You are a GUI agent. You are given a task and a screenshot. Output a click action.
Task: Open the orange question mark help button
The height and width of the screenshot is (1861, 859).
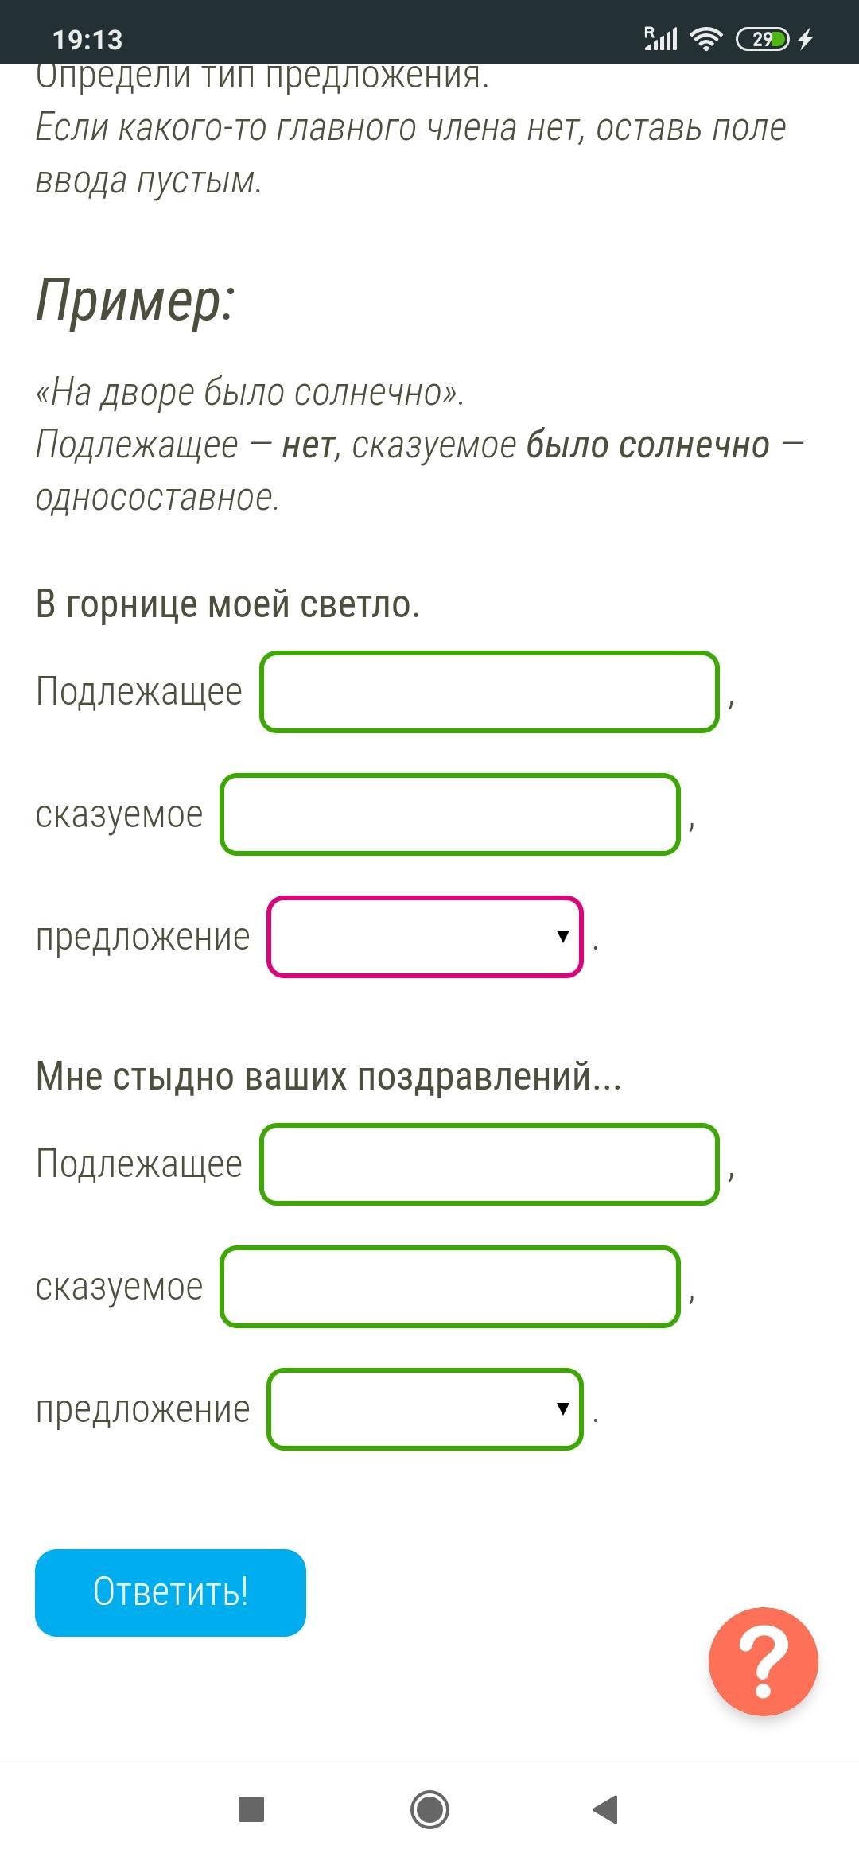coord(763,1661)
